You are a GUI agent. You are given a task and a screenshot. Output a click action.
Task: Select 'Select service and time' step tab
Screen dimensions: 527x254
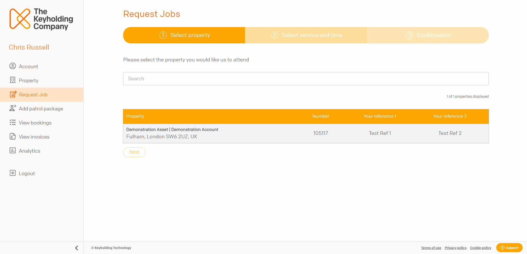(306, 35)
